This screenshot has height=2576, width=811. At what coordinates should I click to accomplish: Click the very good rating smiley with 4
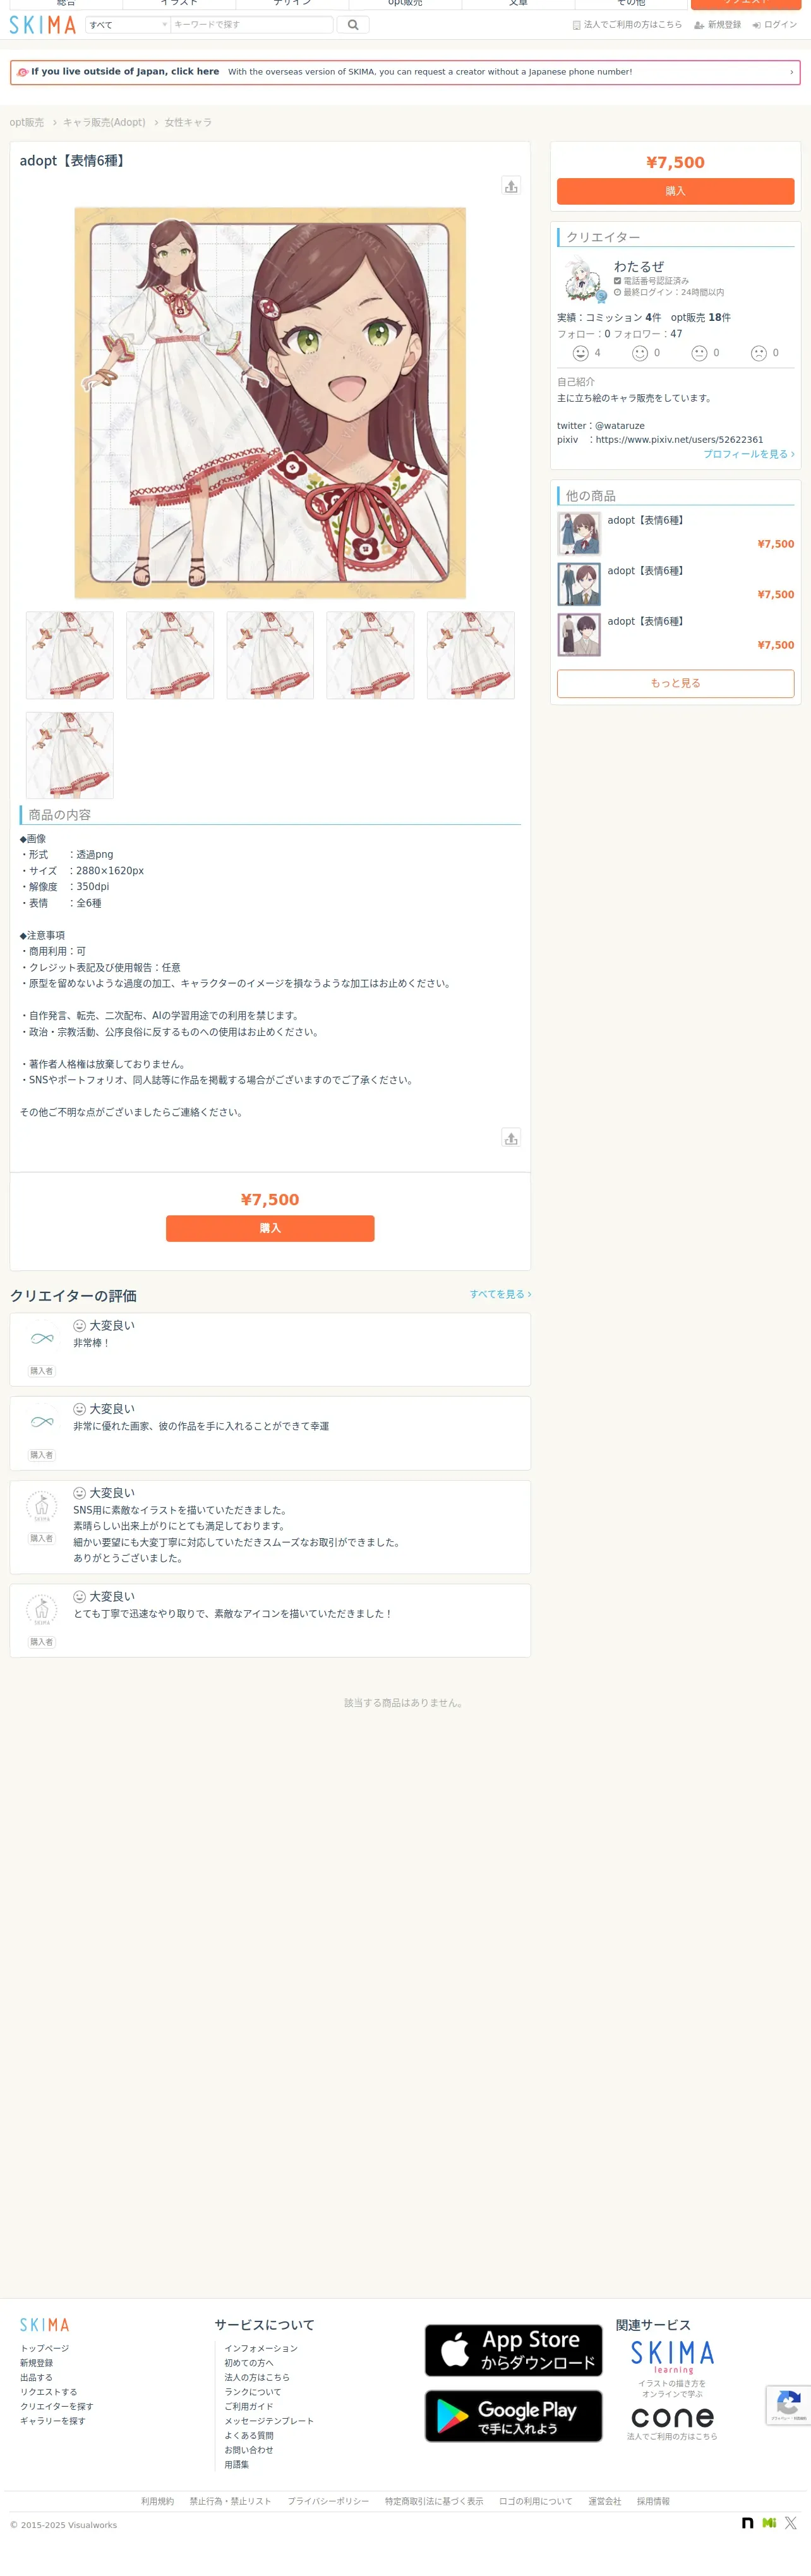click(x=580, y=353)
